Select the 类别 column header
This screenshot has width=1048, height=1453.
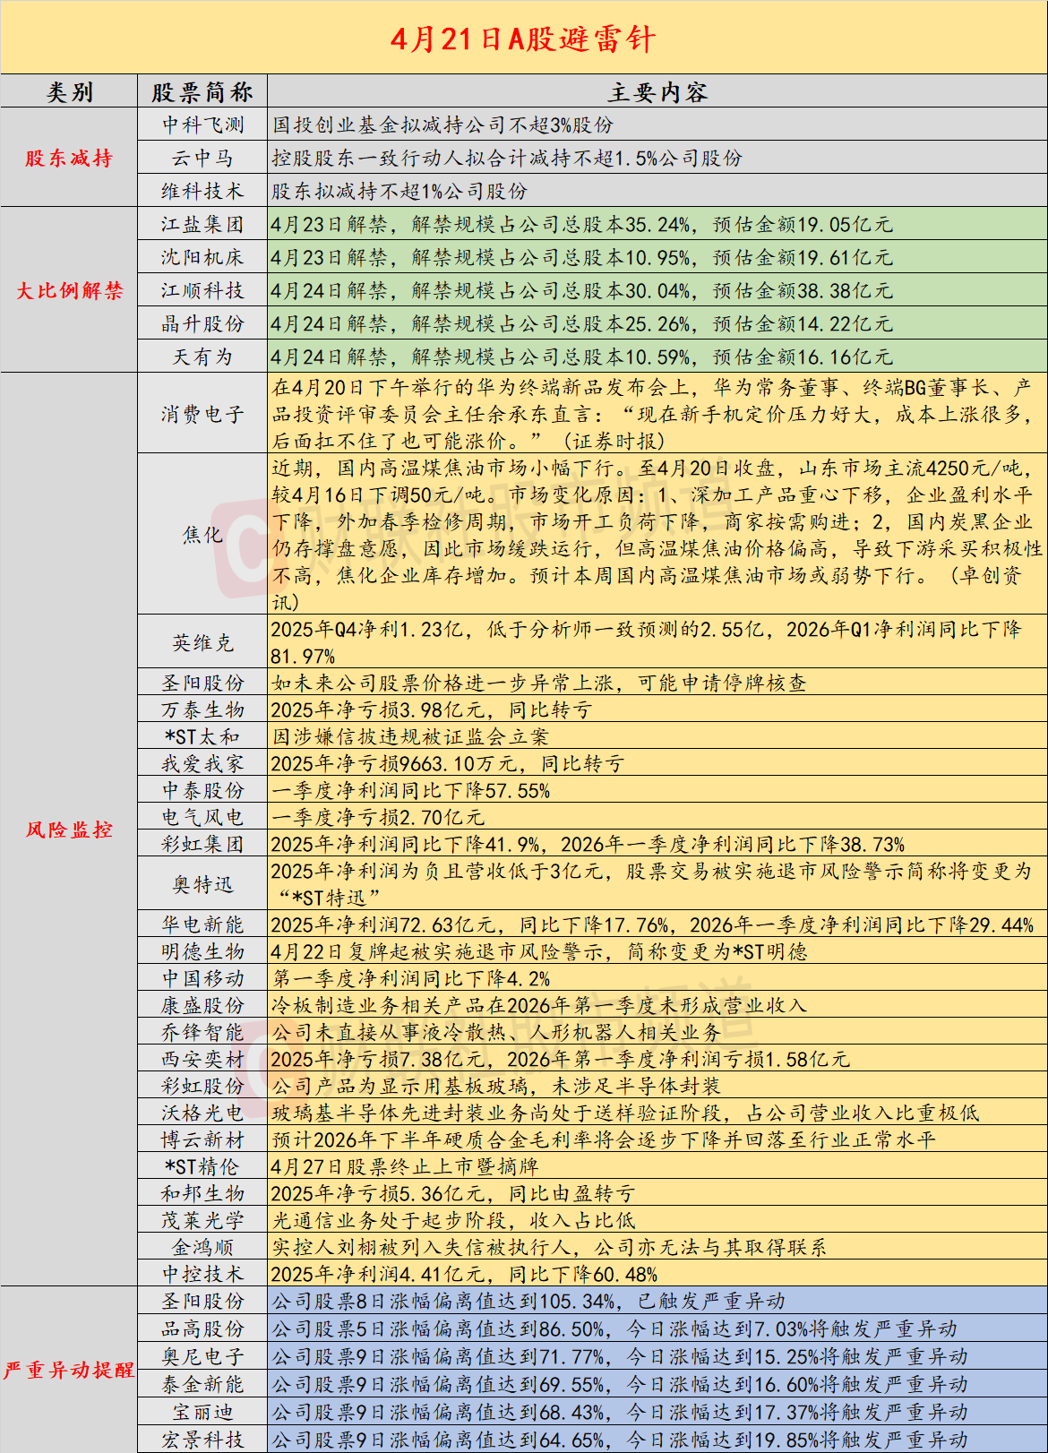(69, 92)
